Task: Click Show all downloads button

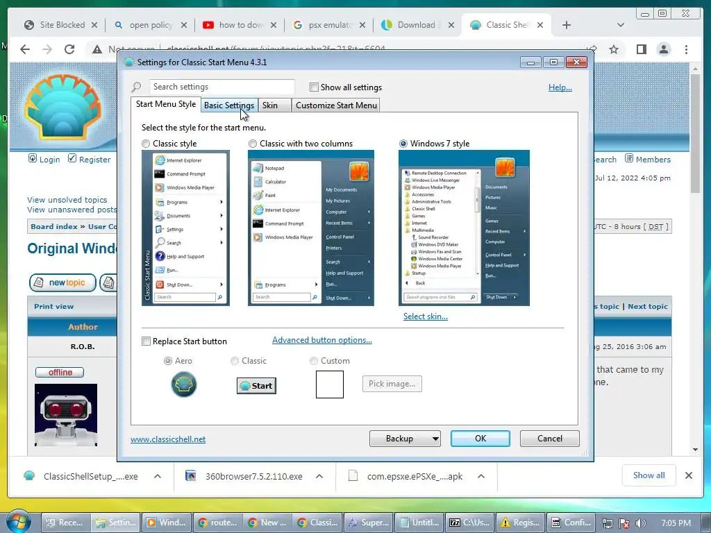Action: pos(649,475)
